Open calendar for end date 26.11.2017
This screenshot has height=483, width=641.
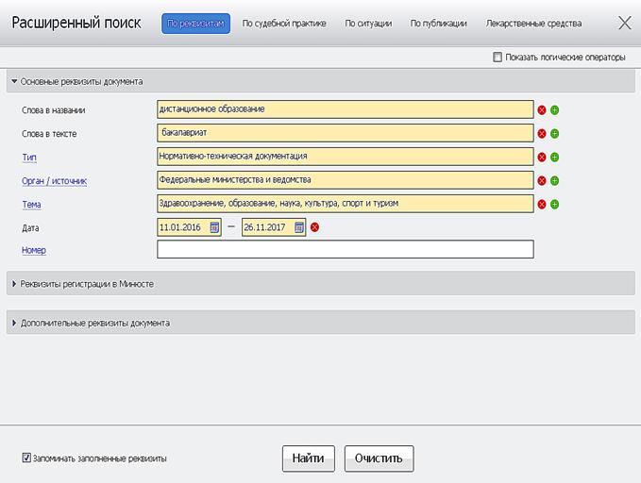[299, 227]
